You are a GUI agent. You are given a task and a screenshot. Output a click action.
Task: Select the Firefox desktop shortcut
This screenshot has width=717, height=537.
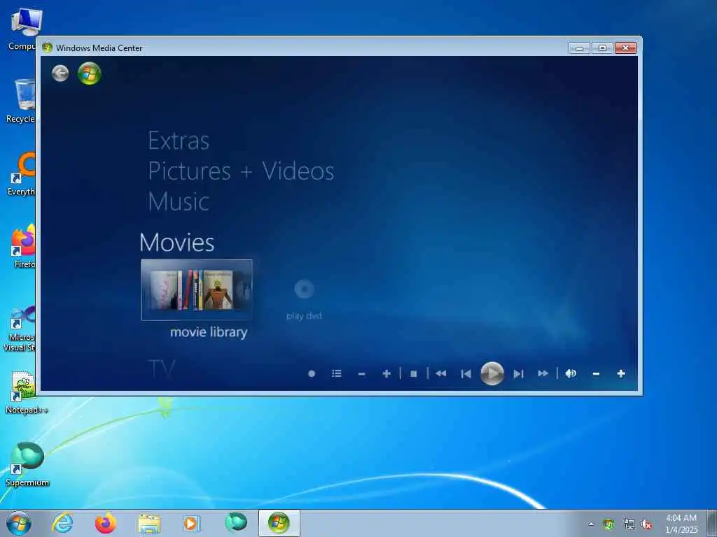click(23, 246)
